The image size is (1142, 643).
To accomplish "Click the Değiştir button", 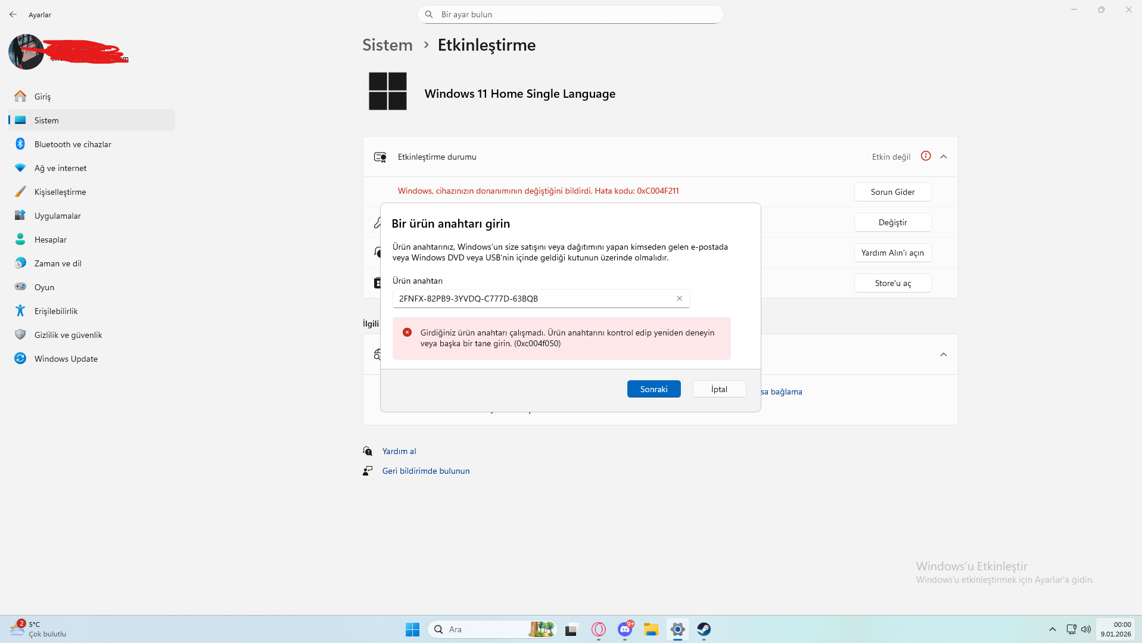I will click(892, 222).
